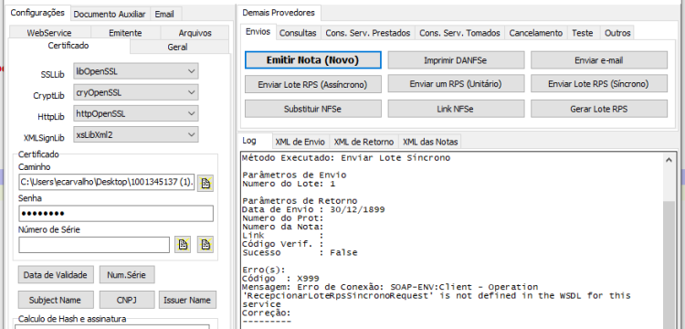Click Substituir NFSe button
Viewport: 685px width, 329px height.
312,109
